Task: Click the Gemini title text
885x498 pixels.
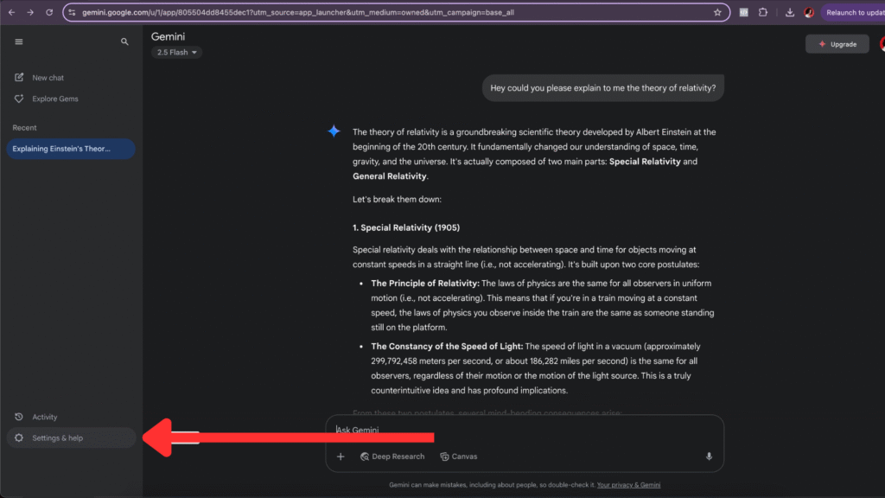Action: 168,36
